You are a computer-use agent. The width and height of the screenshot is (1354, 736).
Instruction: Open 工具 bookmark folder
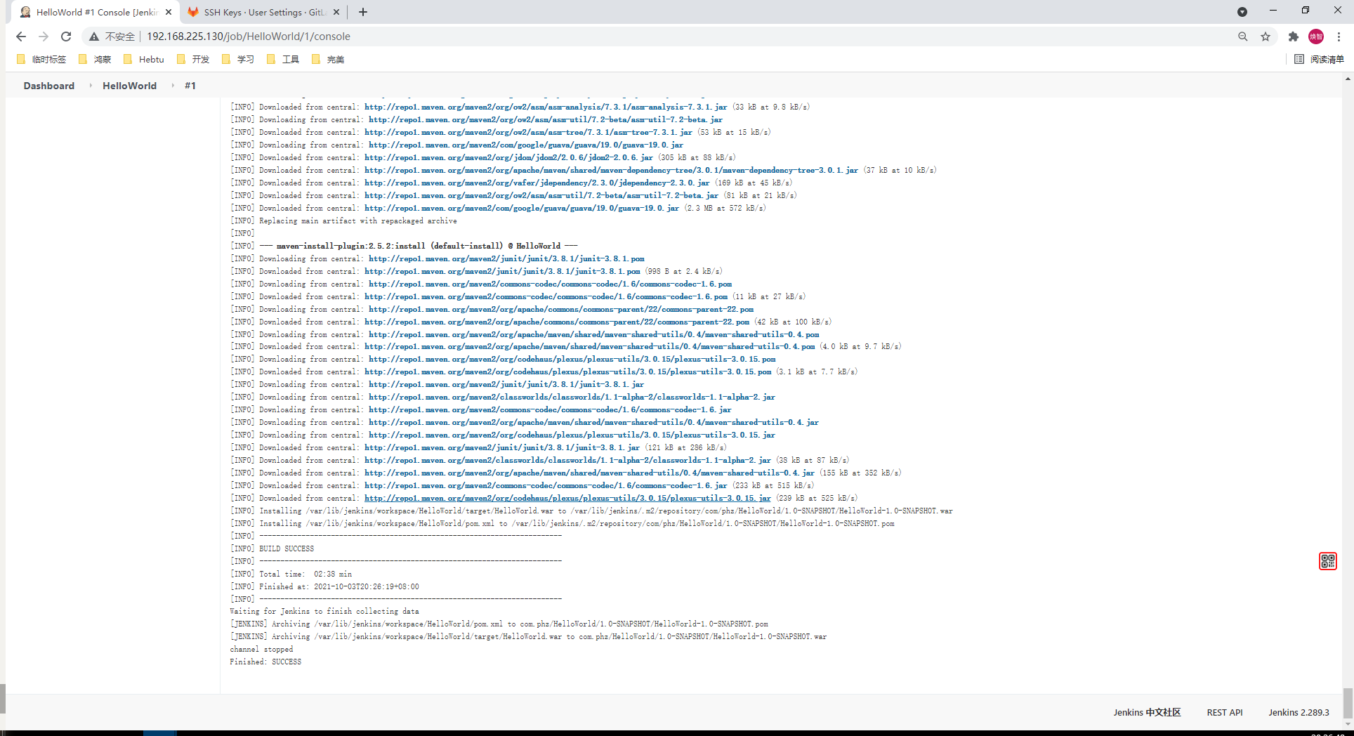[x=283, y=59]
